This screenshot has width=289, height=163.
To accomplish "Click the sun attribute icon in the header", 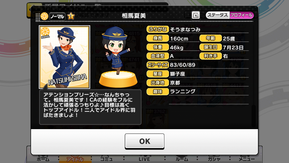I will 45,16.
